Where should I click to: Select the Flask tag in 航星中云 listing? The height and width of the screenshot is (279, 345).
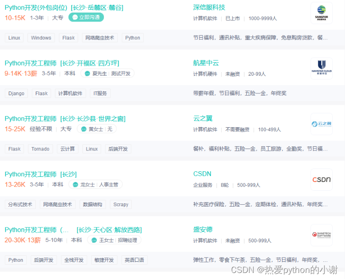41,93
